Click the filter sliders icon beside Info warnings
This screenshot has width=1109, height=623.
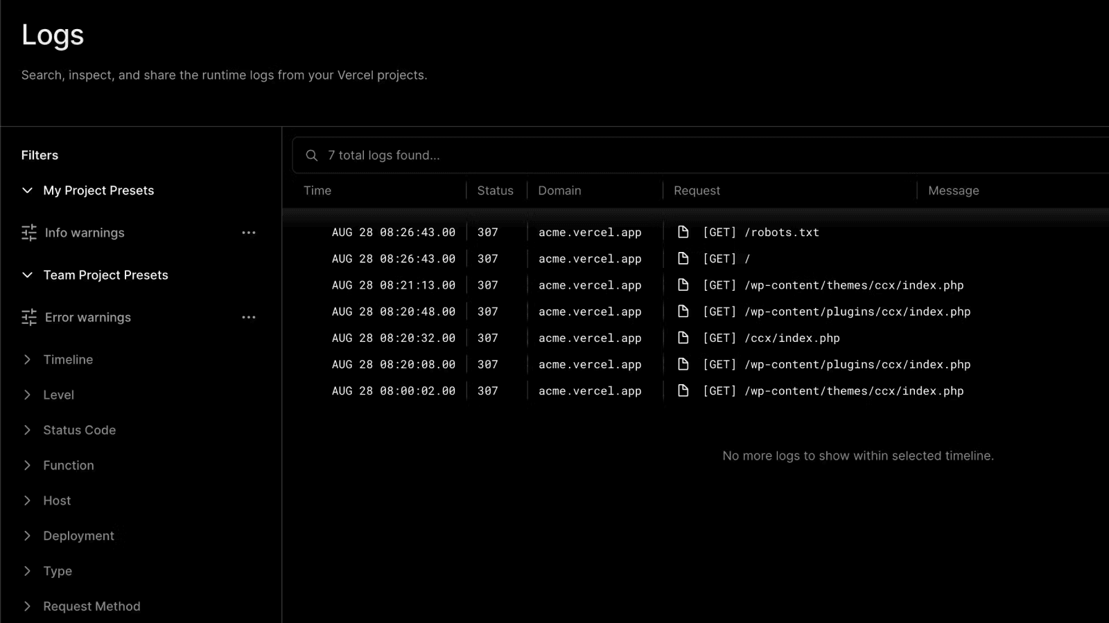29,233
